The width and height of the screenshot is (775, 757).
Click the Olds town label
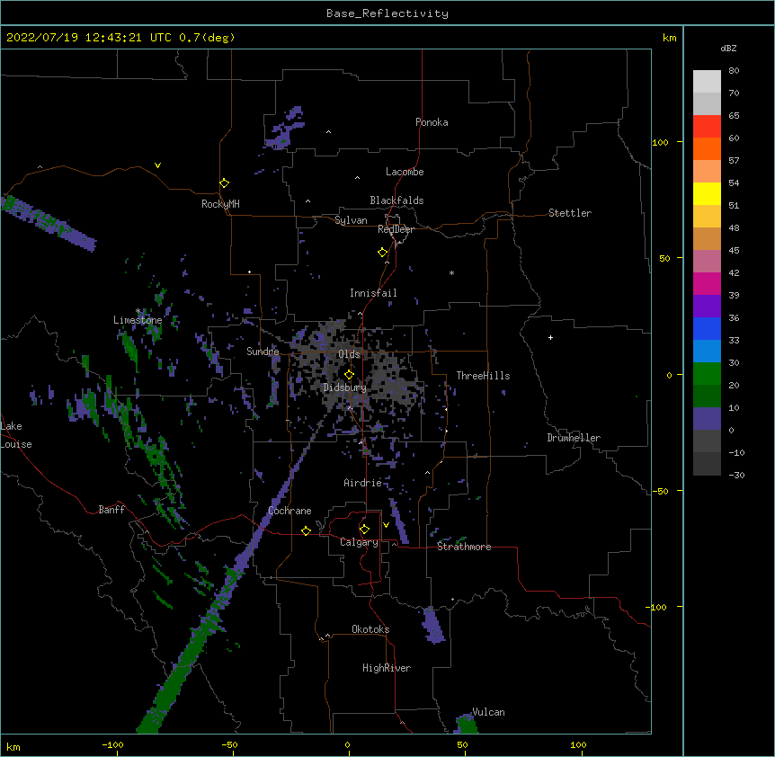[349, 354]
